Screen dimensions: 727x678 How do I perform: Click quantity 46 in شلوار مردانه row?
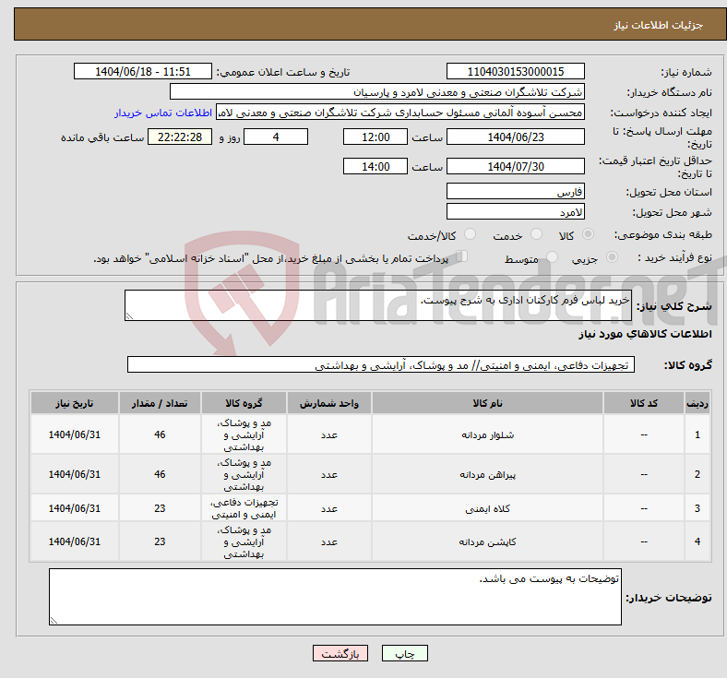click(x=160, y=434)
